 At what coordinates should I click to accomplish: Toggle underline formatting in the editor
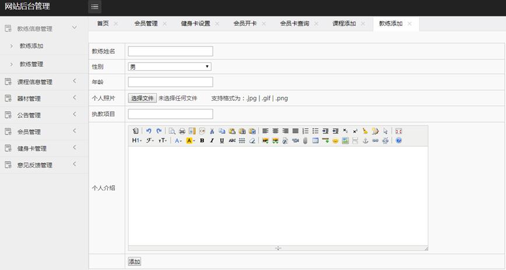(222, 141)
